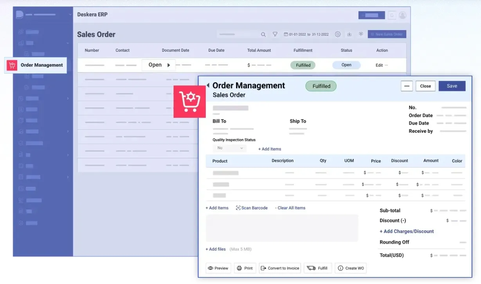Click the Number column header
Viewport: 481px width, 284px height.
92,50
